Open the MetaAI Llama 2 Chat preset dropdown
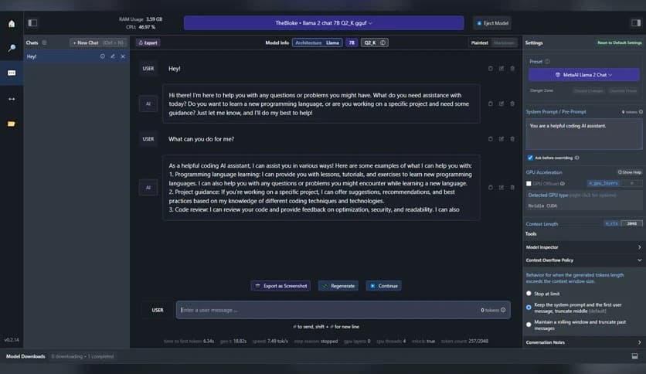The height and width of the screenshot is (374, 646). point(583,75)
